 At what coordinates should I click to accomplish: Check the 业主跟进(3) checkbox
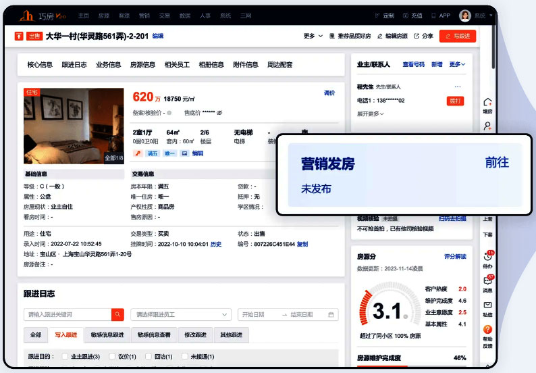point(65,356)
